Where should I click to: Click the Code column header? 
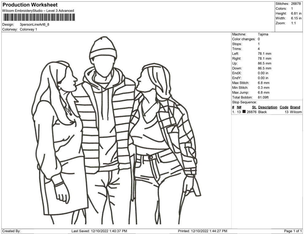[284, 107]
